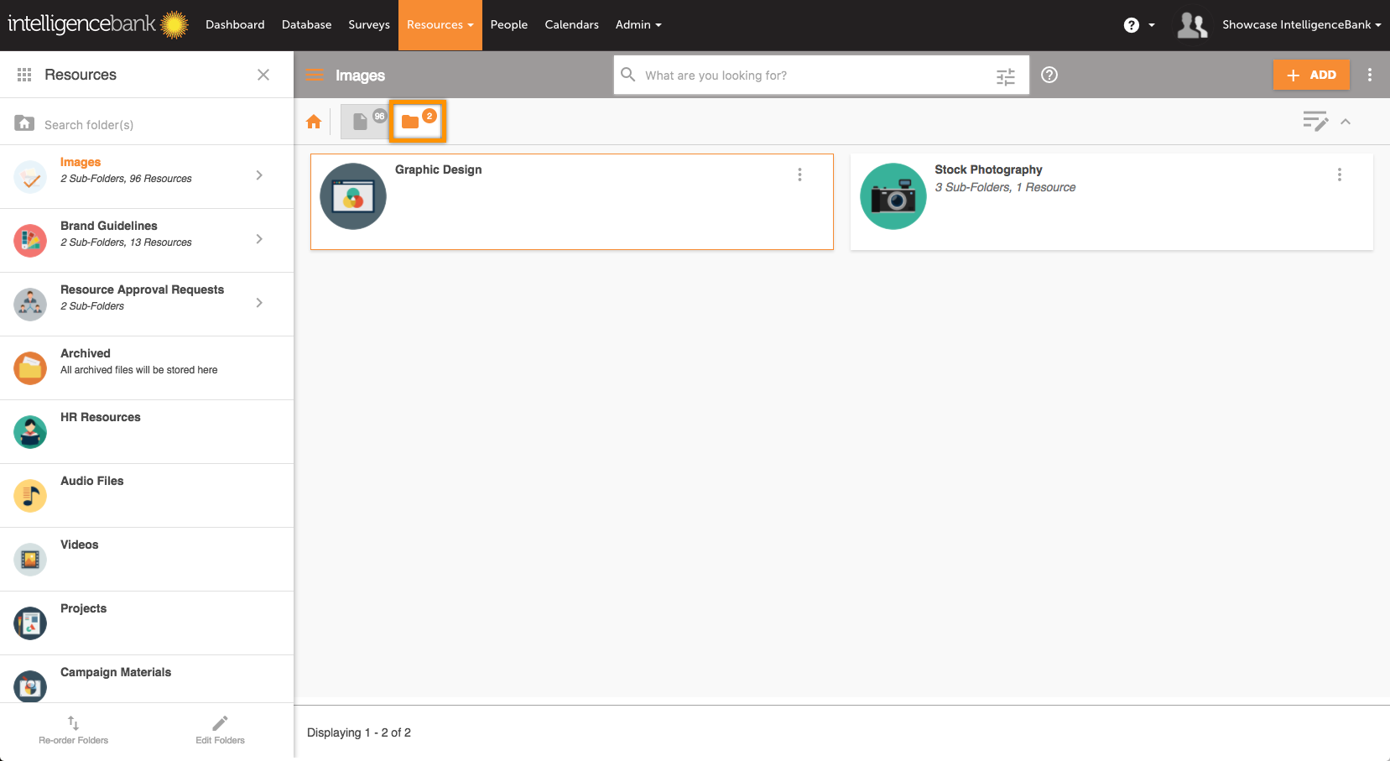Open the People menu item
Image resolution: width=1390 pixels, height=761 pixels.
509,25
